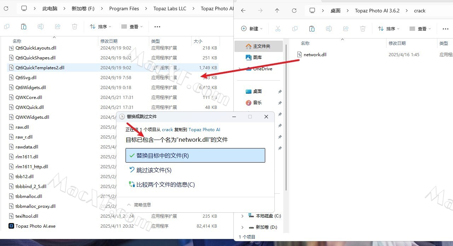Click the crack link in the dialog
This screenshot has height=246, width=453.
pyautogui.click(x=168, y=130)
